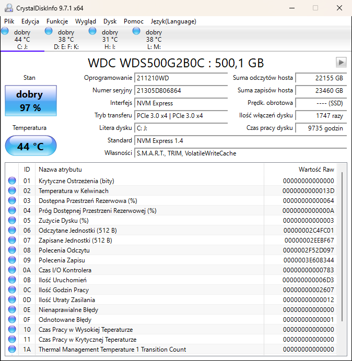Click the Nazwa atrybutu column header
This screenshot has width=352, height=361.
point(60,170)
